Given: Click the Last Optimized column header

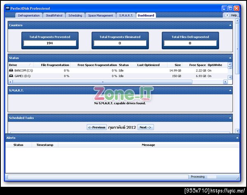Looking at the screenshot, I should pos(151,65).
